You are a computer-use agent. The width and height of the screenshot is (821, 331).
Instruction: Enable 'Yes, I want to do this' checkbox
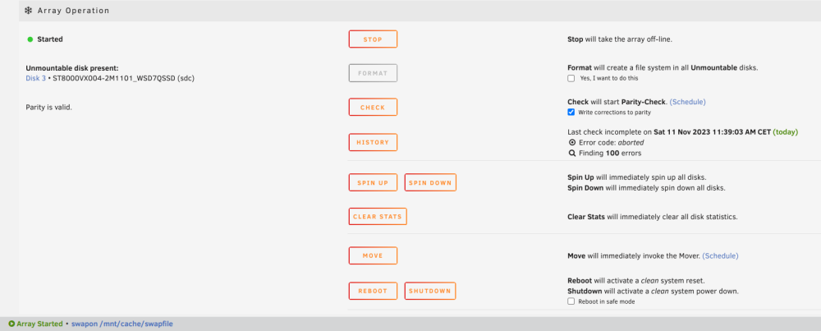(x=571, y=79)
